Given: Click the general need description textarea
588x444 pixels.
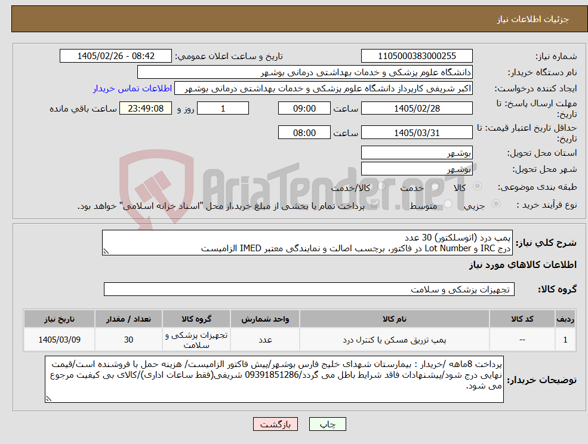Looking at the screenshot, I should click(x=307, y=243).
